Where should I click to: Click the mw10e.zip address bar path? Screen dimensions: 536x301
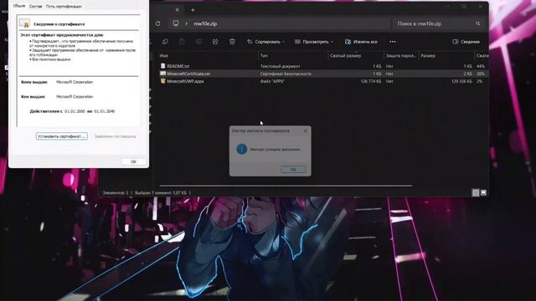click(x=205, y=23)
